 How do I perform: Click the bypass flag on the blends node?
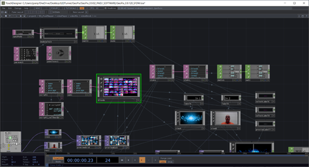coord(101,83)
